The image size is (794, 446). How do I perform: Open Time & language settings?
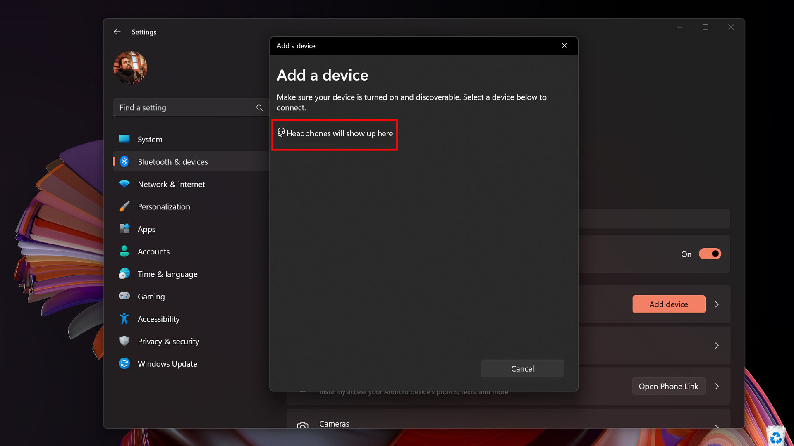[167, 274]
